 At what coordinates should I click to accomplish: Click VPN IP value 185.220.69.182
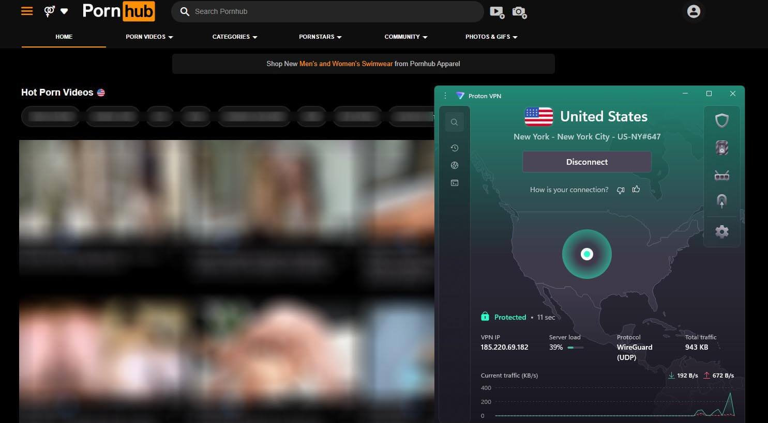pyautogui.click(x=505, y=347)
